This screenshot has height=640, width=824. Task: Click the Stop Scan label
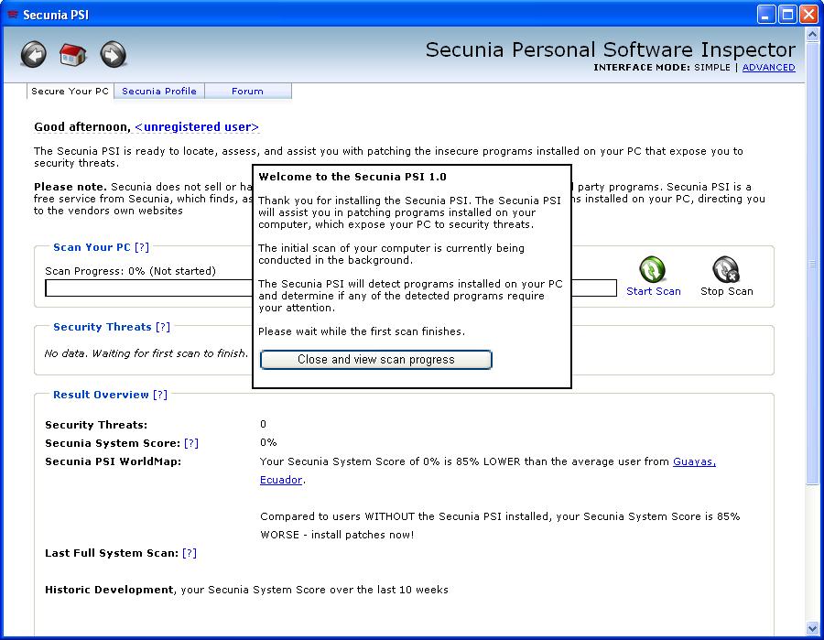[727, 291]
